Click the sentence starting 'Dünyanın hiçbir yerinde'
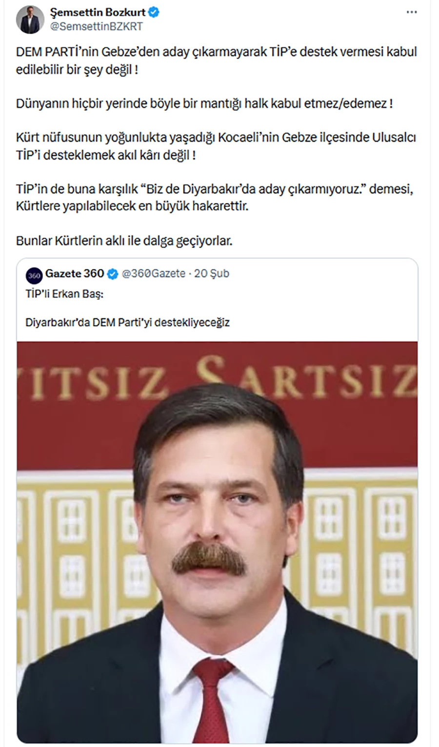The height and width of the screenshot is (747, 439). 204,104
